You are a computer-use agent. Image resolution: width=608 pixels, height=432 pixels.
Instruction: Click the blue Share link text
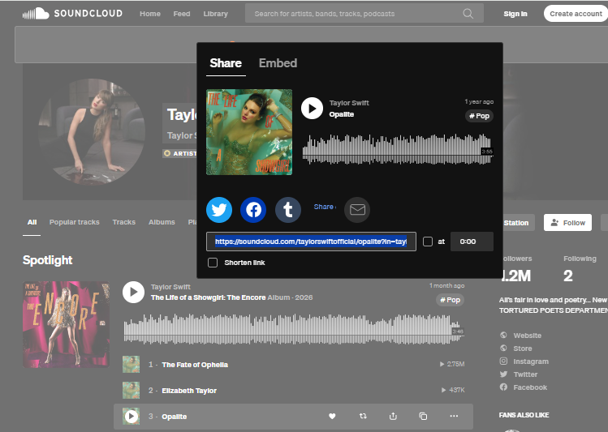tap(324, 207)
